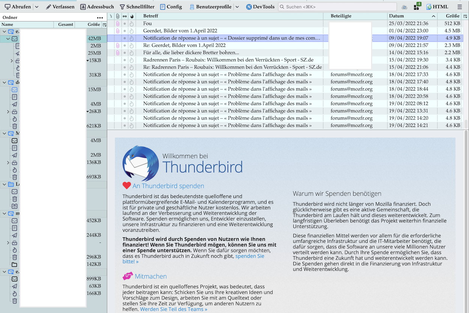This screenshot has height=313, width=469.
Task: Select the trash icon in 693KB row
Action: (15, 177)
